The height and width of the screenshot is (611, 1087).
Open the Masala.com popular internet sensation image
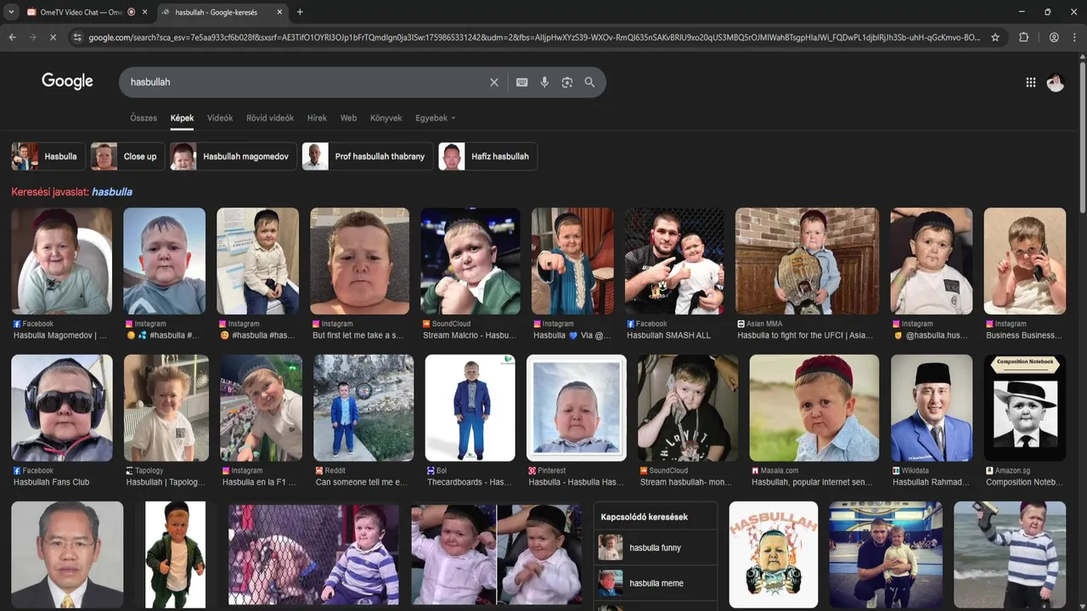click(x=814, y=408)
